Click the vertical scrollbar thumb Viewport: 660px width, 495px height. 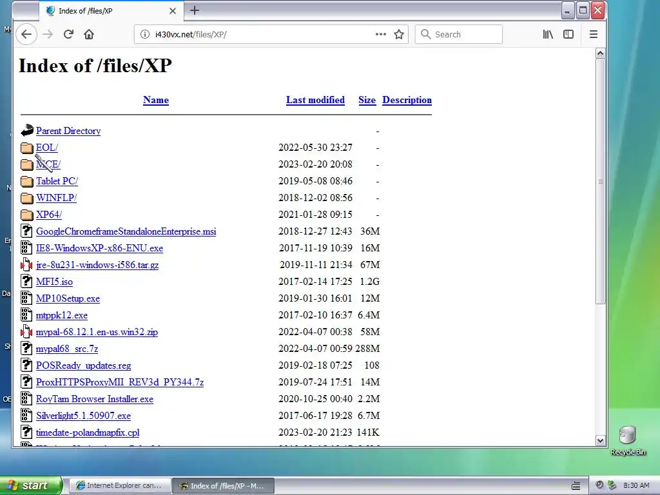(x=601, y=181)
